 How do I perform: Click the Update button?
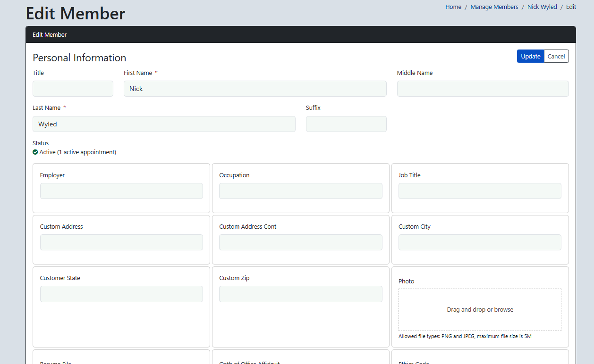click(x=530, y=56)
